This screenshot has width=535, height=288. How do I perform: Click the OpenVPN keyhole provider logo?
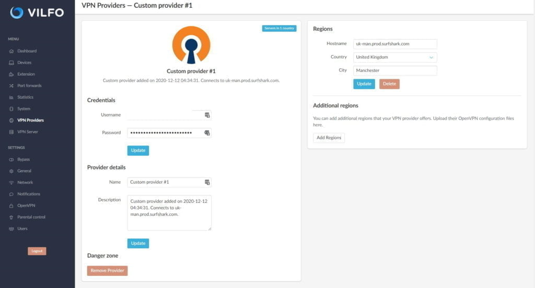(191, 45)
